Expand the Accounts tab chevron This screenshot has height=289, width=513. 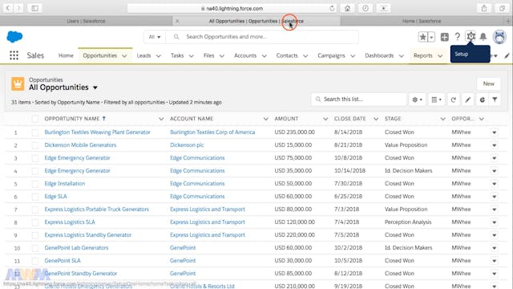pos(265,55)
